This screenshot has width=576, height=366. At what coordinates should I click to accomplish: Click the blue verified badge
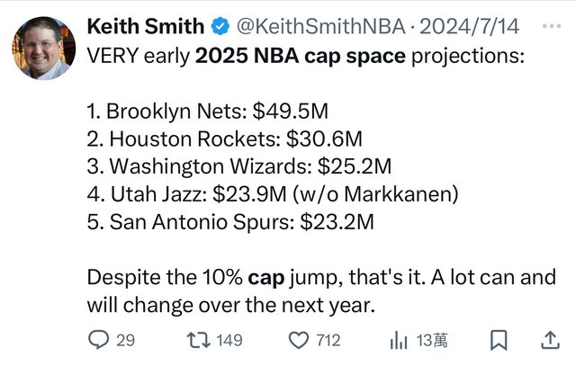[219, 26]
